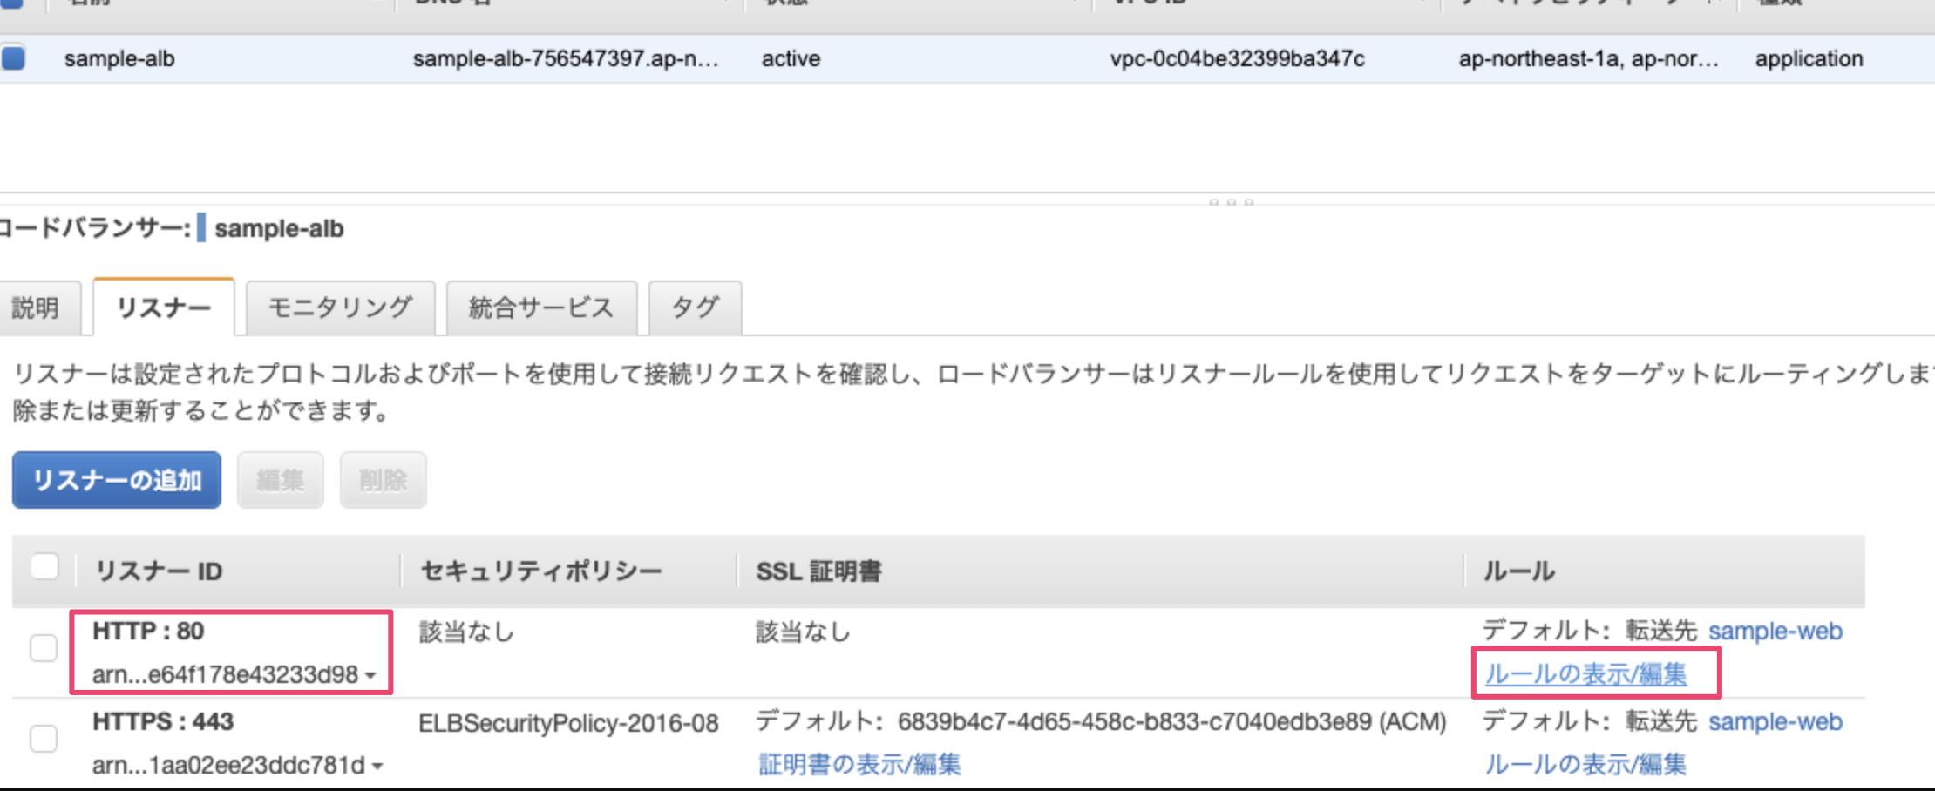The width and height of the screenshot is (1935, 791).
Task: Toggle the select-all listeners header checkbox
Action: click(x=44, y=567)
